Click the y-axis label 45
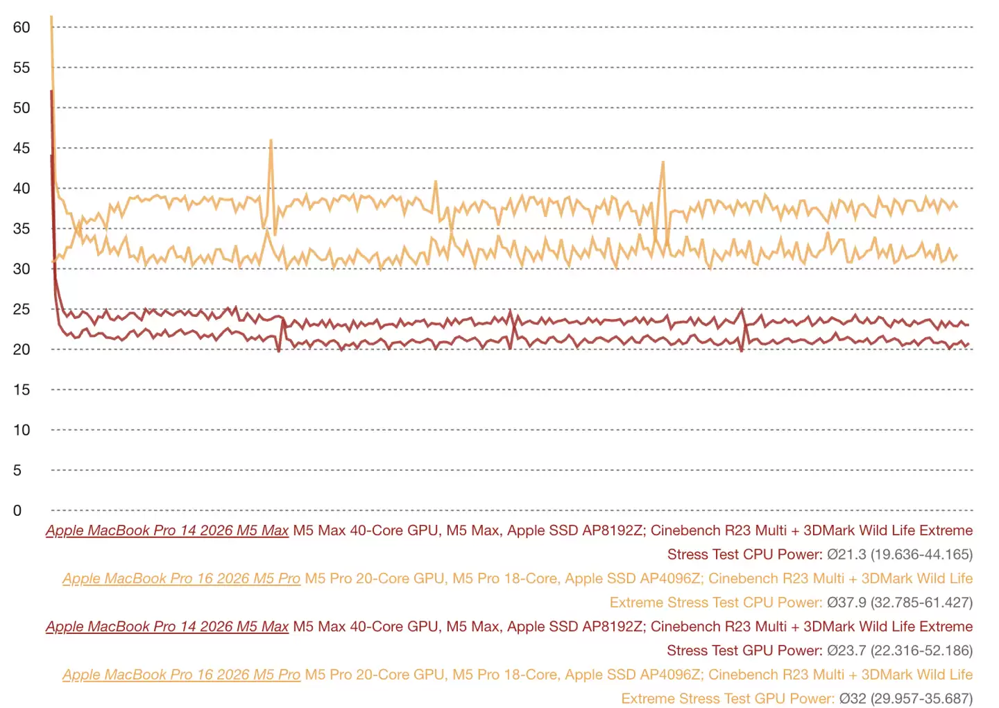 pos(22,148)
